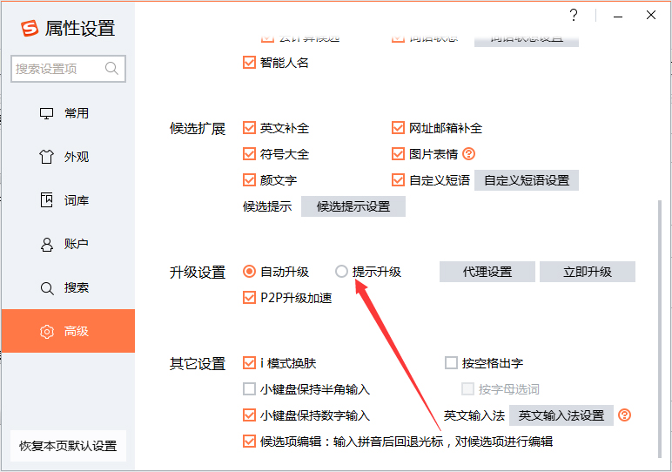
Task: Click the 高级 gear icon
Action: 47,332
